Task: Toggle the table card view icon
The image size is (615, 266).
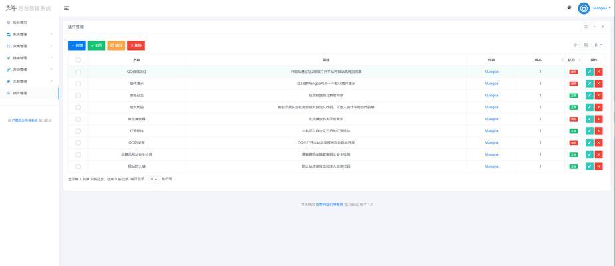Action: coord(586,45)
